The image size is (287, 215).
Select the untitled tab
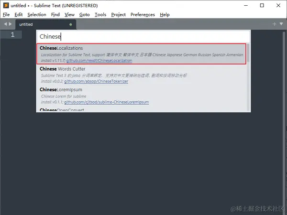(46, 24)
